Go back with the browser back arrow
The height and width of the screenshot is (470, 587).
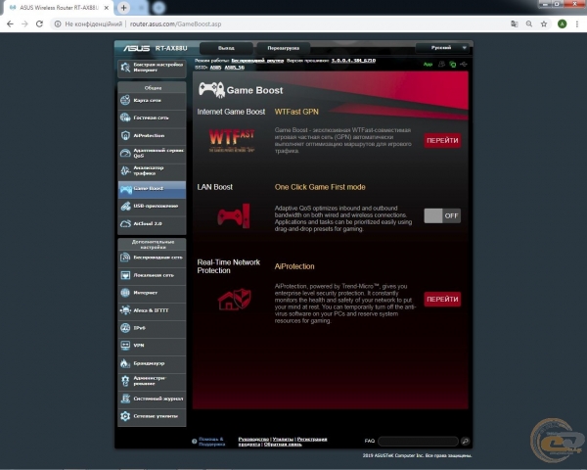click(x=10, y=23)
